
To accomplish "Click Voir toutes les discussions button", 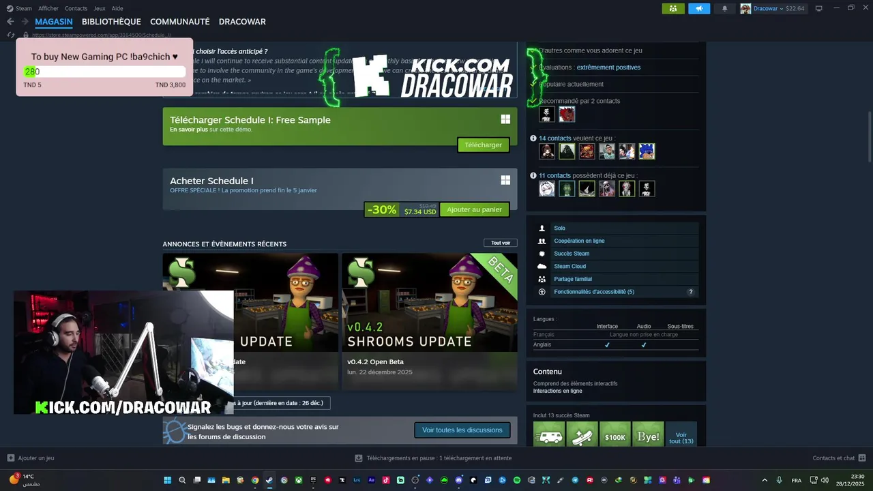I will tap(462, 430).
